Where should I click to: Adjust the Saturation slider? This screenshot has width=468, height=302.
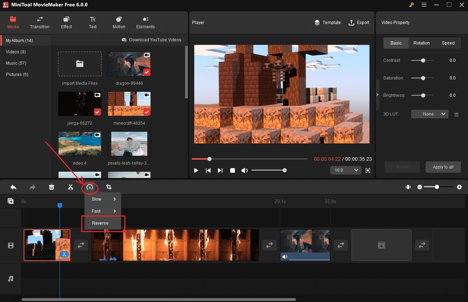[x=422, y=78]
